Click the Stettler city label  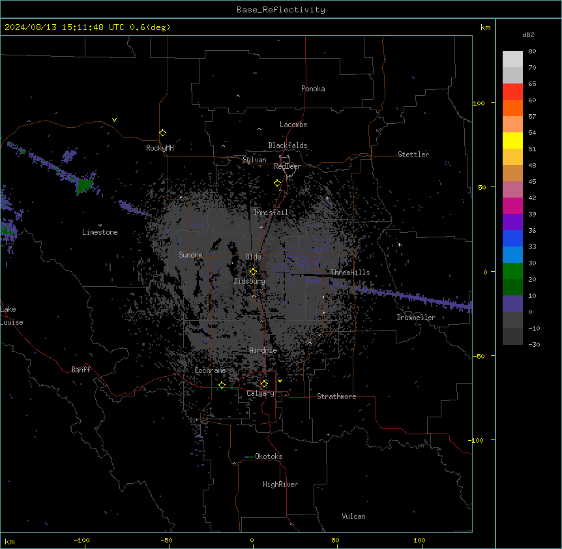tap(413, 155)
